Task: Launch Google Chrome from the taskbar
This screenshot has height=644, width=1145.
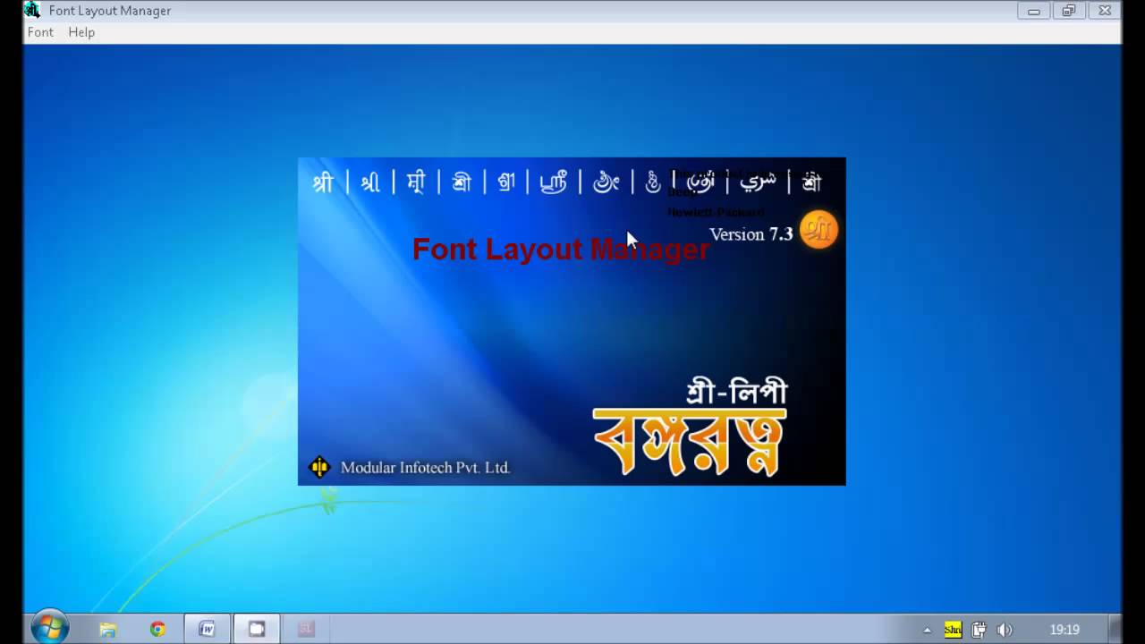Action: 157,630
